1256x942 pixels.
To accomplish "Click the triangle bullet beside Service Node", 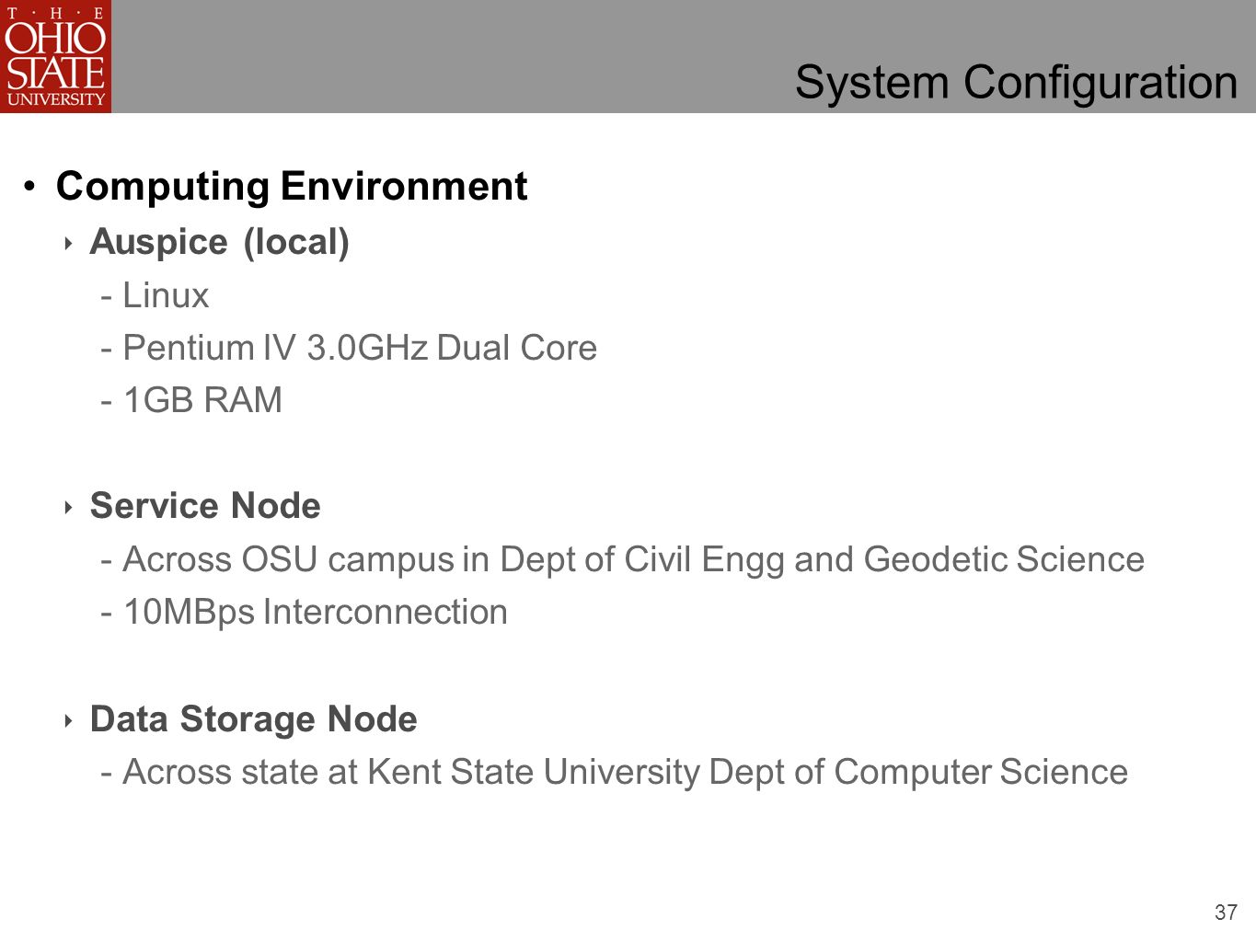I will coord(68,507).
